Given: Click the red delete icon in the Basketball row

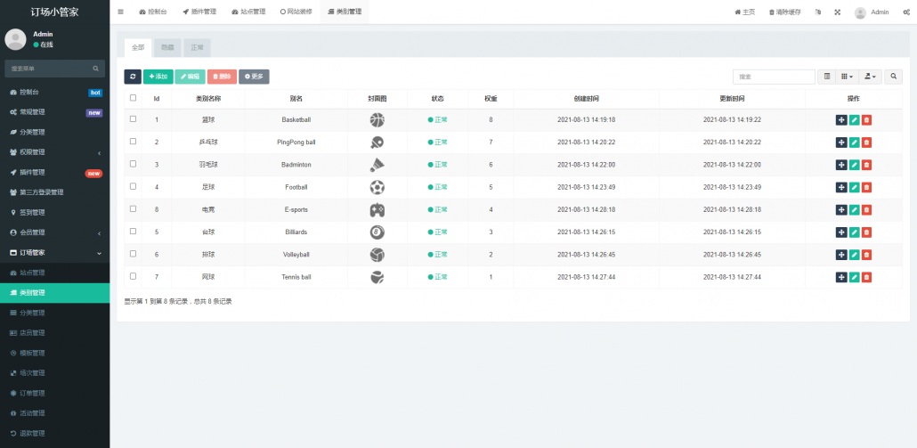Looking at the screenshot, I should [x=866, y=119].
